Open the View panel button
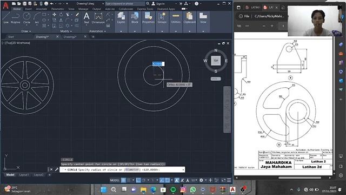This screenshot has width=346, height=195. 203,18
